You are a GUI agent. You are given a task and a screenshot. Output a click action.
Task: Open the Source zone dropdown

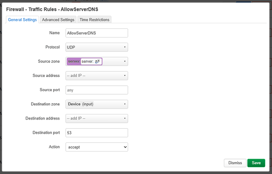[97, 62]
